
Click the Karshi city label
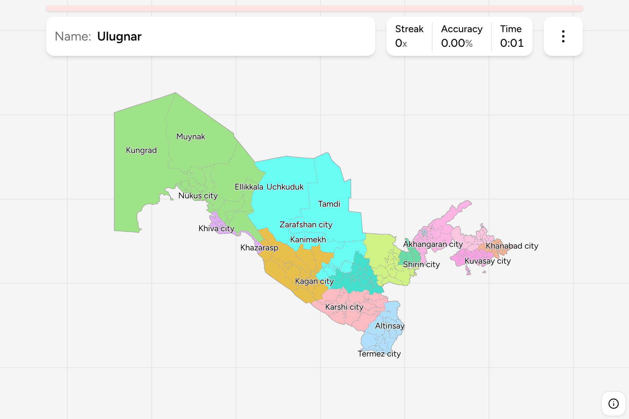tap(344, 307)
